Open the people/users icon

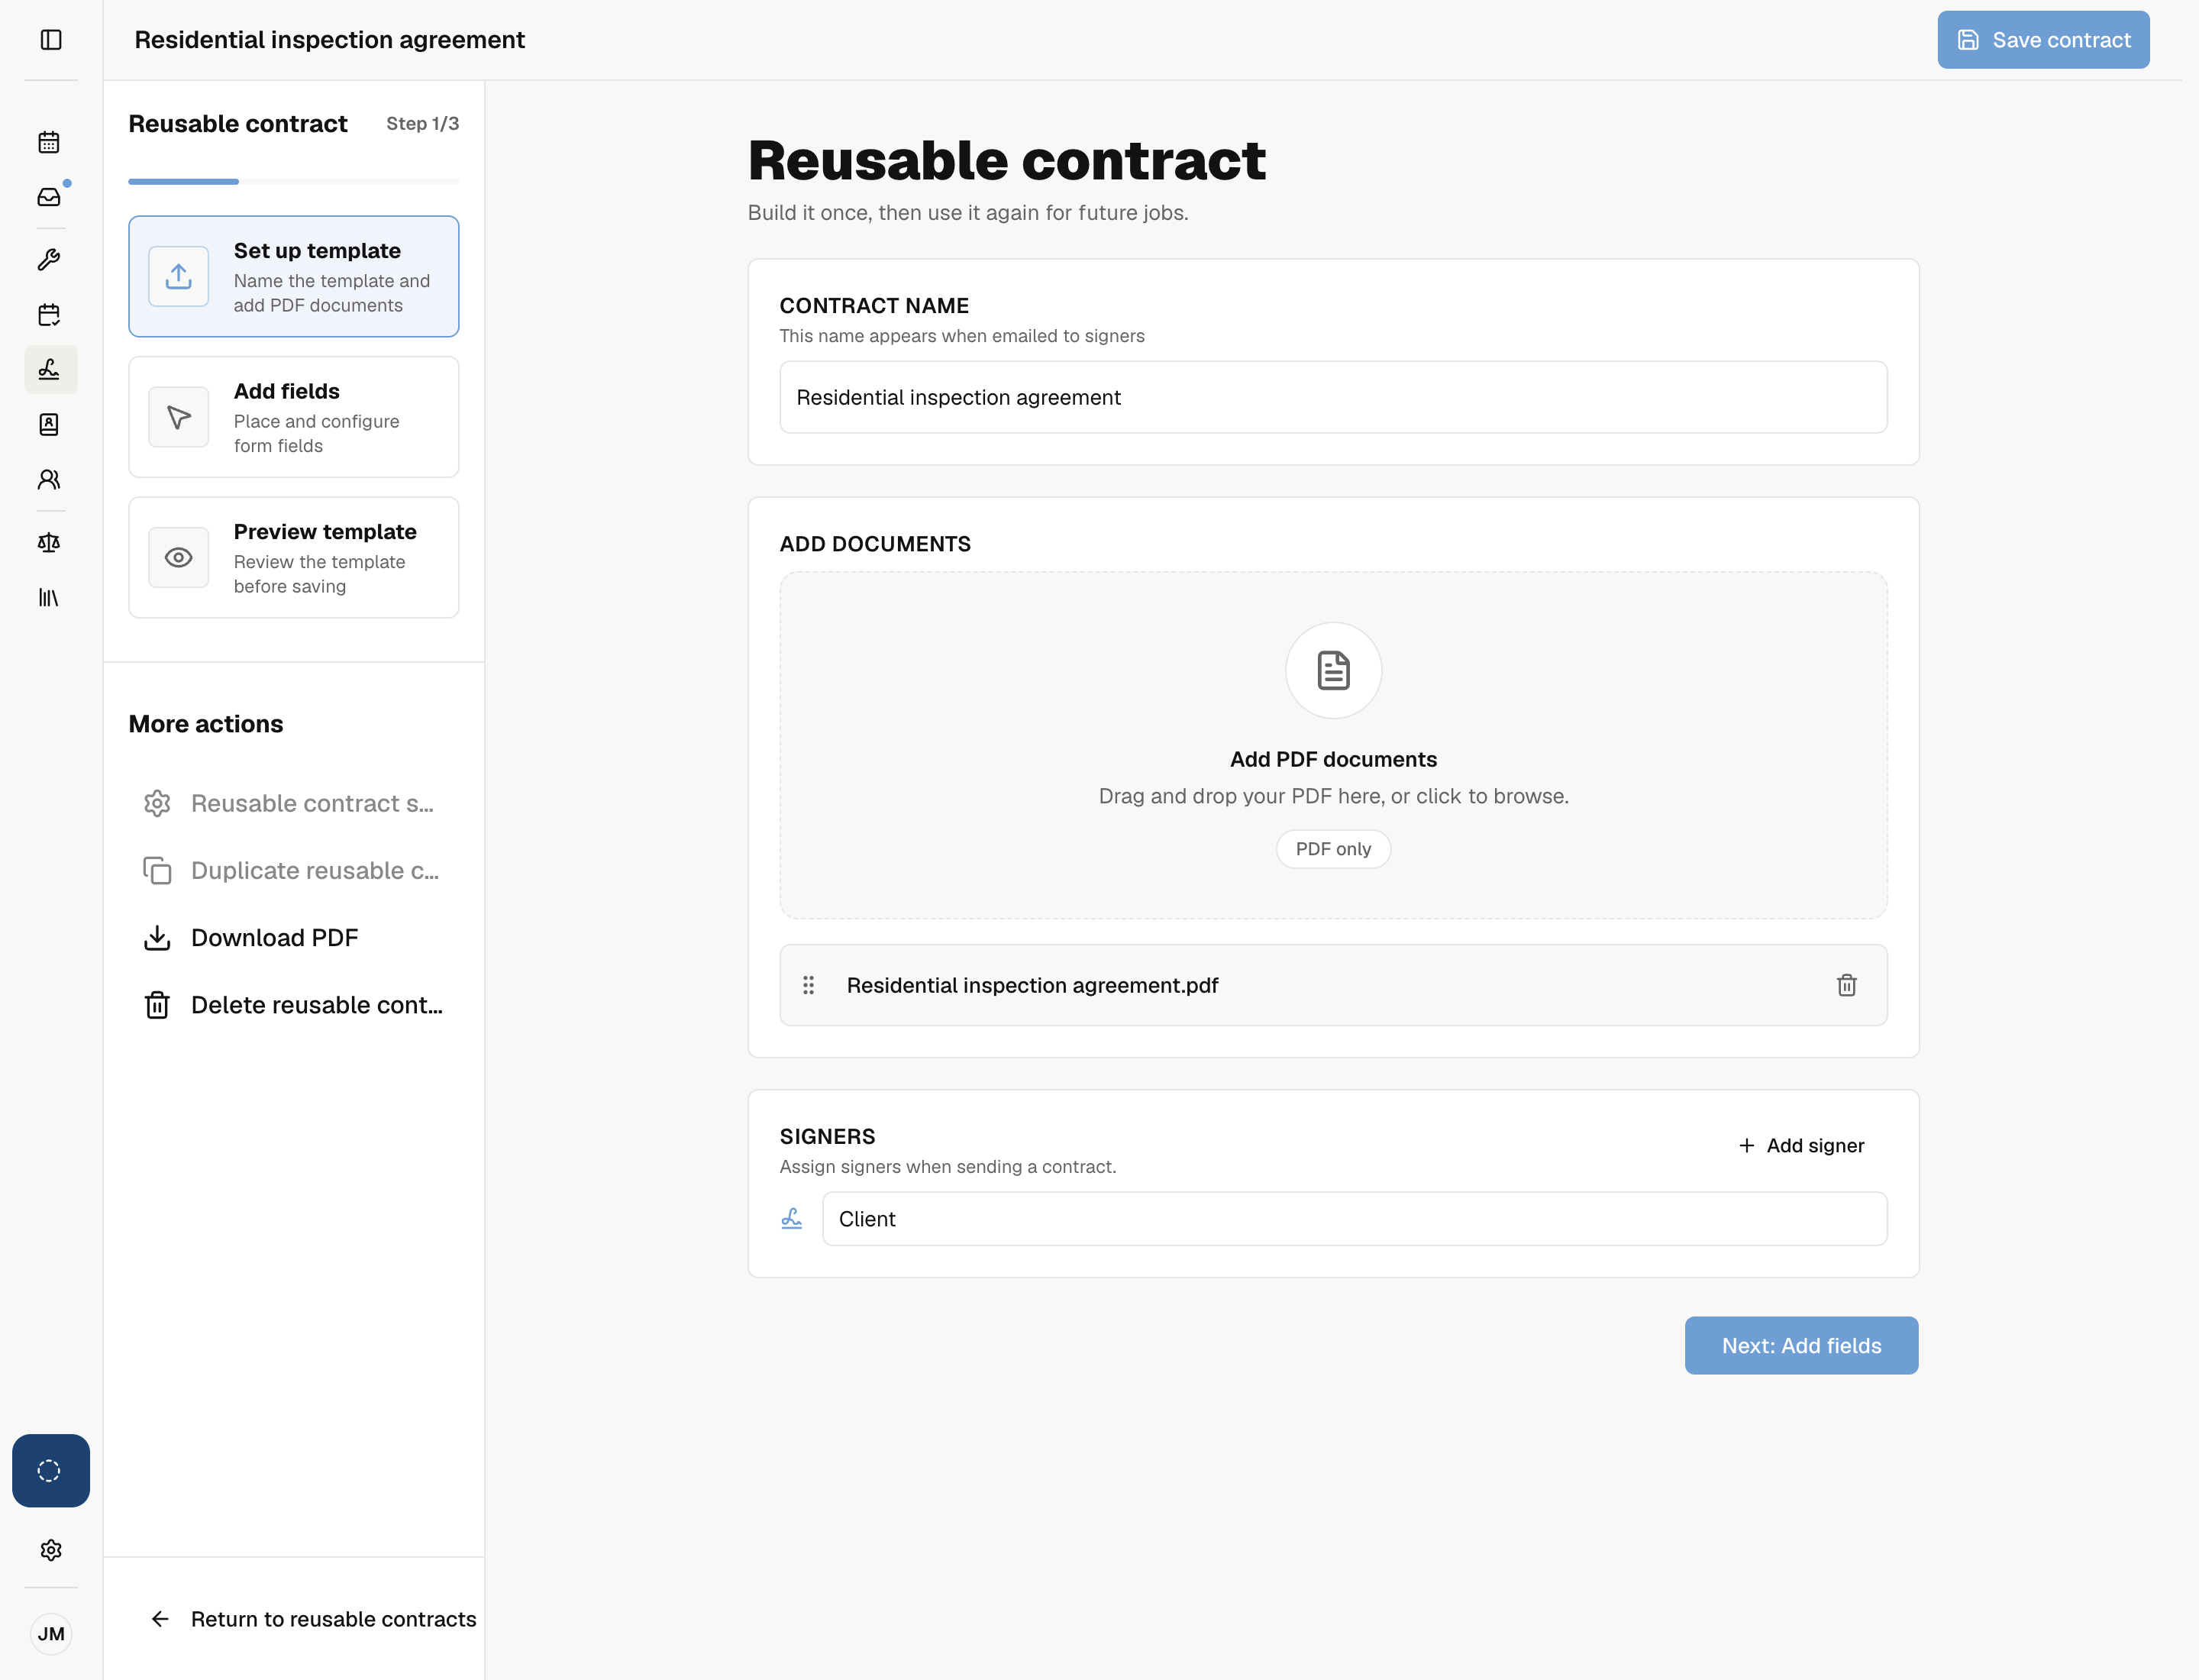pyautogui.click(x=49, y=480)
